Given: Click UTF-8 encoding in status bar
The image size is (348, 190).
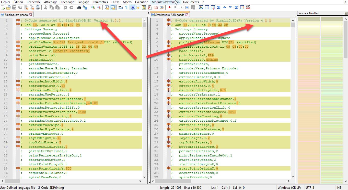Looking at the screenshot, I should (x=310, y=188).
